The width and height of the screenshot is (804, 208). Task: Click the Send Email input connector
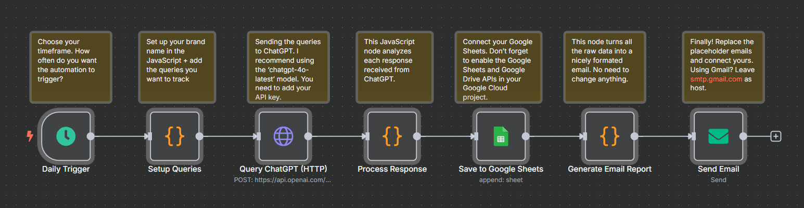tap(693, 136)
